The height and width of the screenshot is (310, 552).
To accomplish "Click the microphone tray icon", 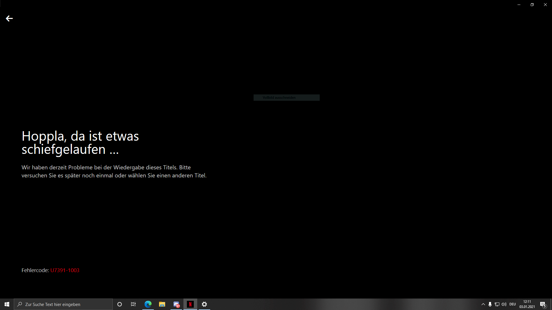I will click(490, 304).
